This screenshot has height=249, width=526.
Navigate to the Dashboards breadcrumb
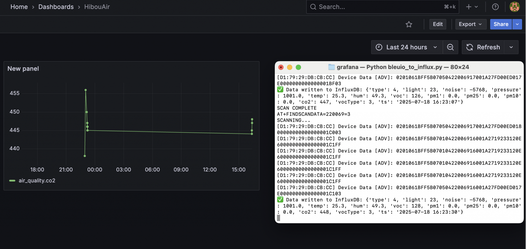click(x=56, y=7)
